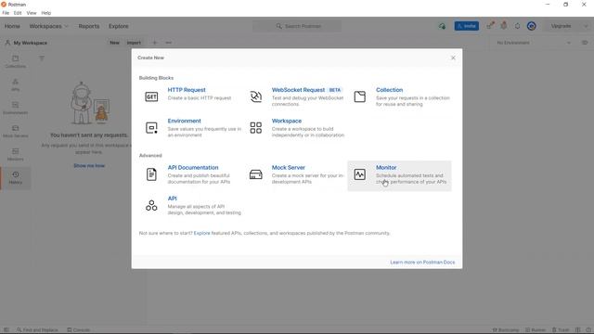
Task: Expand the Workspaces dropdown
Action: pos(49,26)
